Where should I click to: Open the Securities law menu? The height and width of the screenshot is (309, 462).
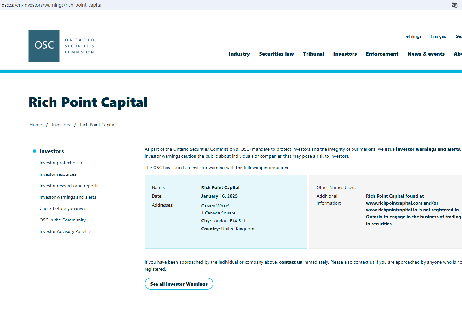[276, 54]
